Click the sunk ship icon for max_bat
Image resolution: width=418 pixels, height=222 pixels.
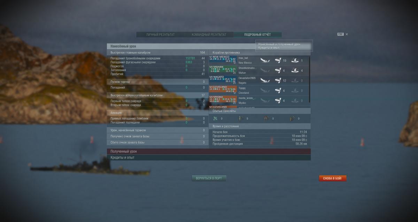[x=265, y=61]
